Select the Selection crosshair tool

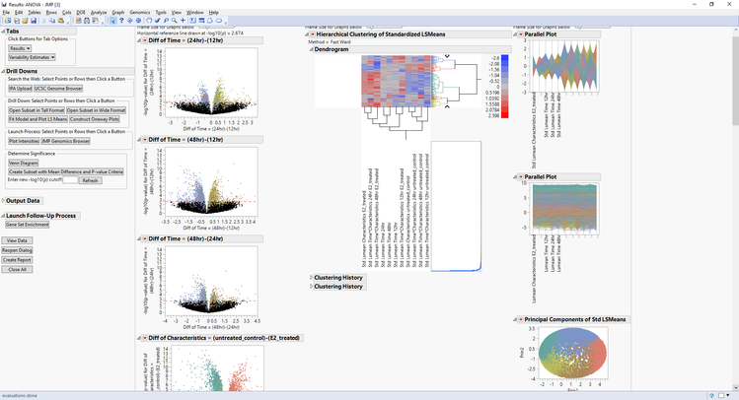tap(129, 21)
